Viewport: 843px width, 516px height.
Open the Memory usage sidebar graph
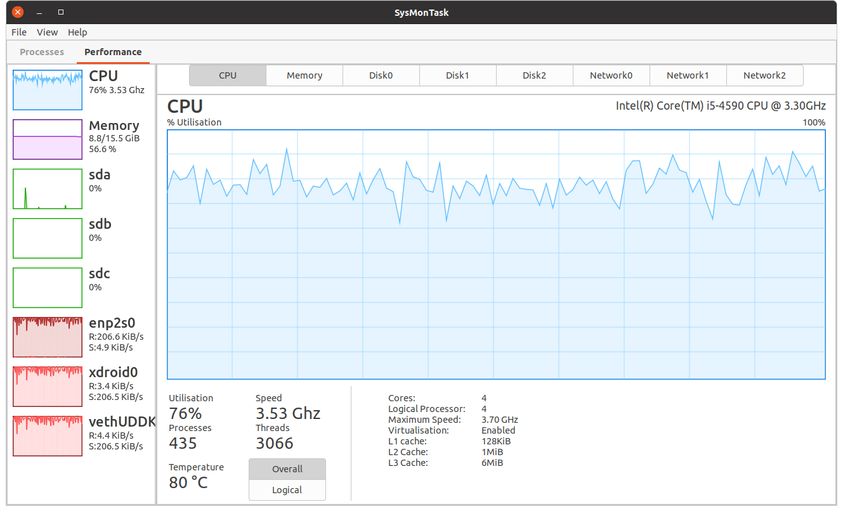coord(48,139)
